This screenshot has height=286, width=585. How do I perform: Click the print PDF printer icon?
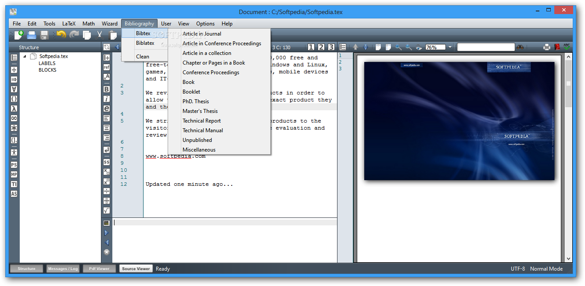click(547, 47)
